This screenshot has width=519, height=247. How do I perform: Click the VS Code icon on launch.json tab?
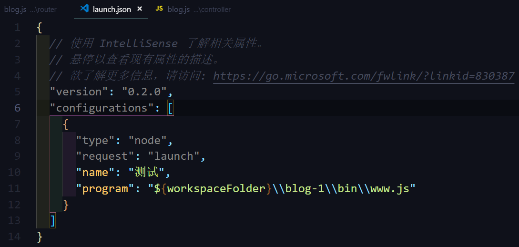tap(84, 9)
